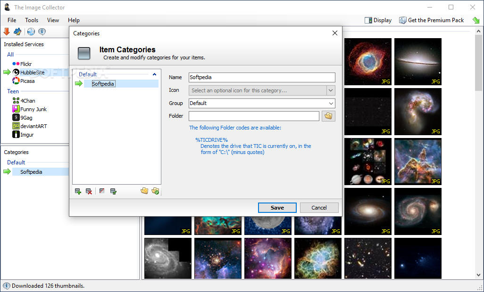This screenshot has height=292, width=484.
Task: Click the thumbnail scrollbar down arrow
Action: click(x=478, y=275)
